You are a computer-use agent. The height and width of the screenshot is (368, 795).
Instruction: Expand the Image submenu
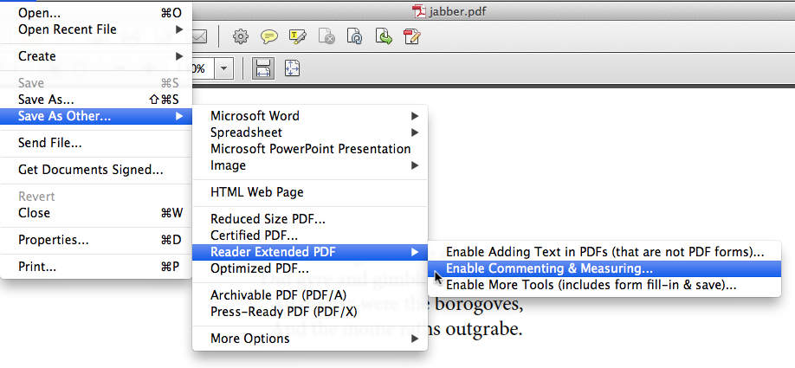click(x=310, y=165)
